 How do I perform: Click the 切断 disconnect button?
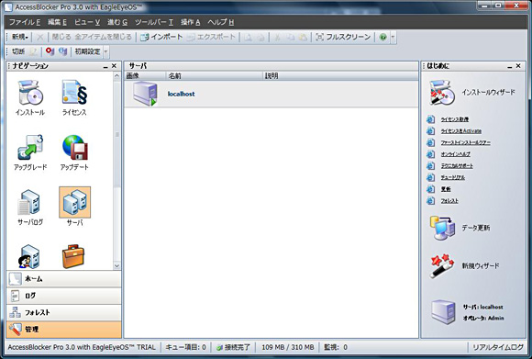[x=18, y=51]
